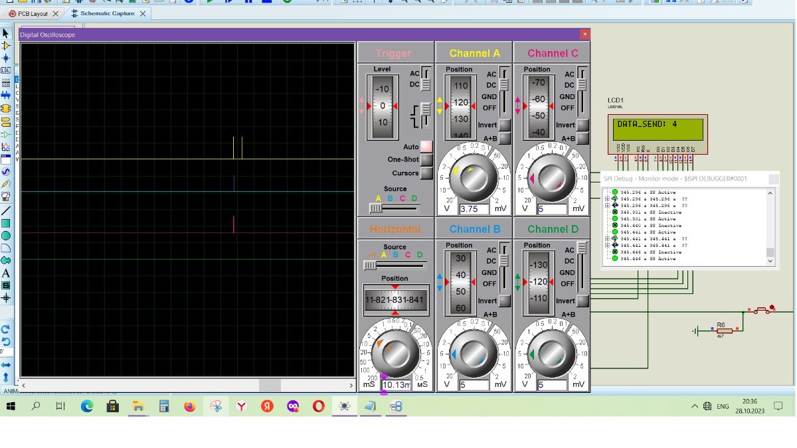This screenshot has width=797, height=448.
Task: Toggle Channel A Invert button
Action: (x=505, y=125)
